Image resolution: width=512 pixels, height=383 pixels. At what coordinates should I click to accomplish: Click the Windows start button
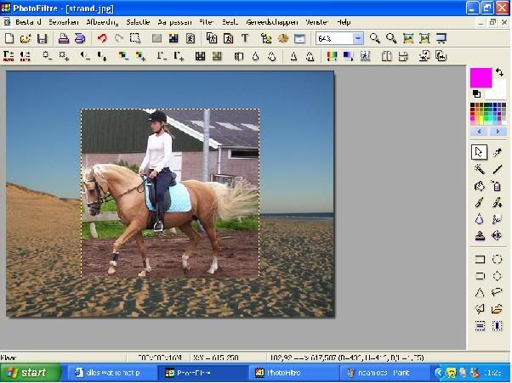(31, 373)
